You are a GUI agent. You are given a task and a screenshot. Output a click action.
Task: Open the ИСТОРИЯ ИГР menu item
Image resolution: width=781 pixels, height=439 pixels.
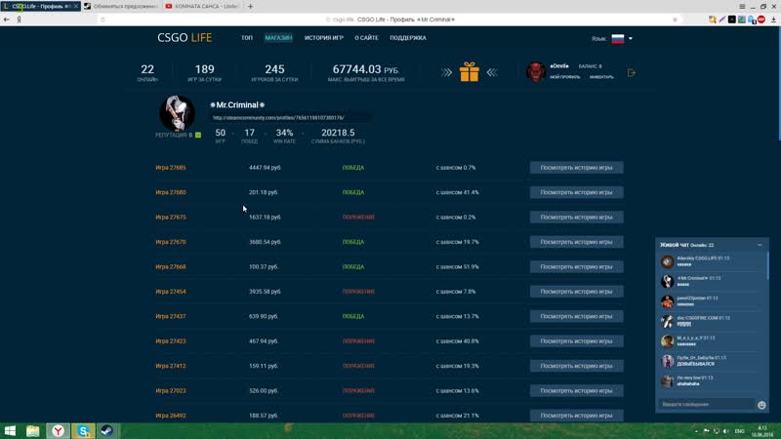(324, 38)
